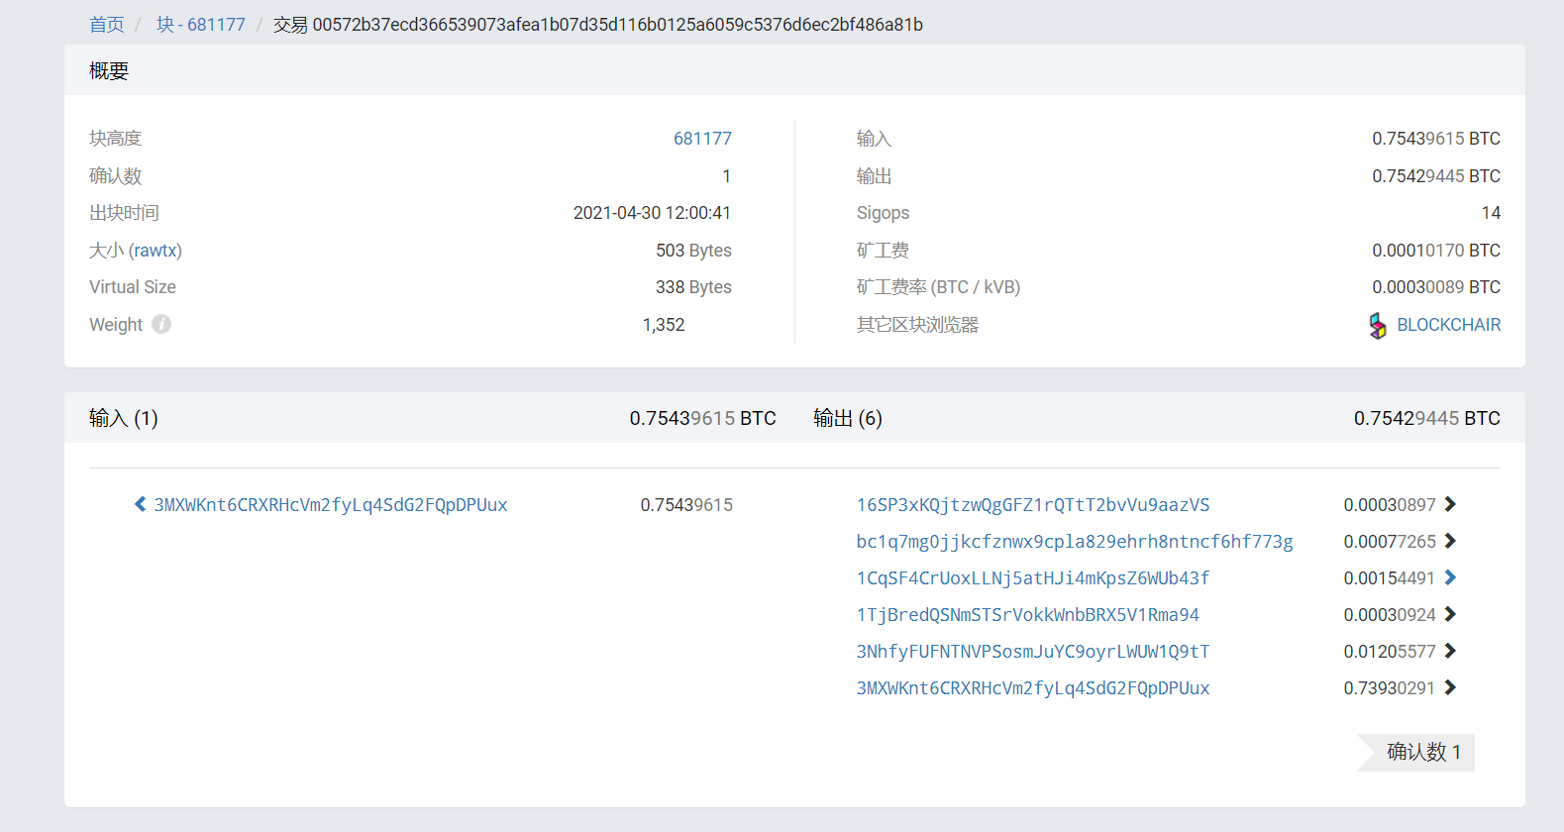Open the rawtx link

(156, 251)
